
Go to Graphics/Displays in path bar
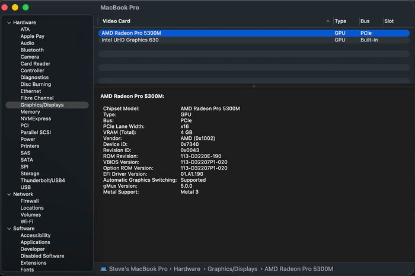point(232,269)
